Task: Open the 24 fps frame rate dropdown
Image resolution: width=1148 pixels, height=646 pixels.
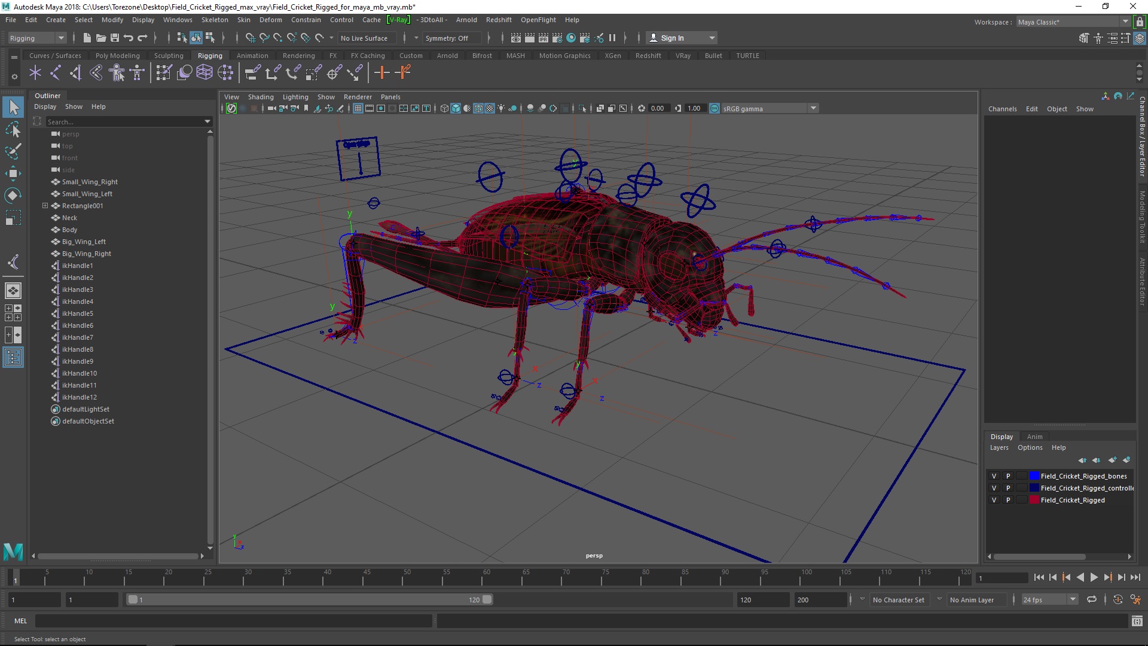Action: pos(1049,599)
